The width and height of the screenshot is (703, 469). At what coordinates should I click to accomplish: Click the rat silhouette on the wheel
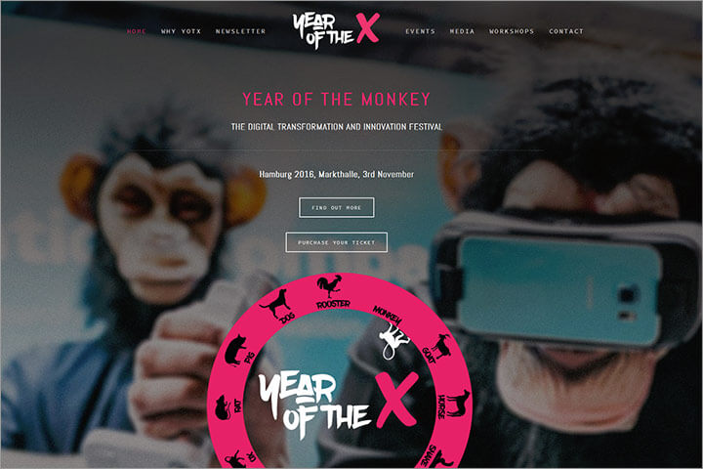pyautogui.click(x=223, y=407)
